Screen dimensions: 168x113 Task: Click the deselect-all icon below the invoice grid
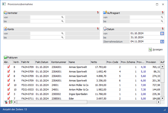[6, 102]
